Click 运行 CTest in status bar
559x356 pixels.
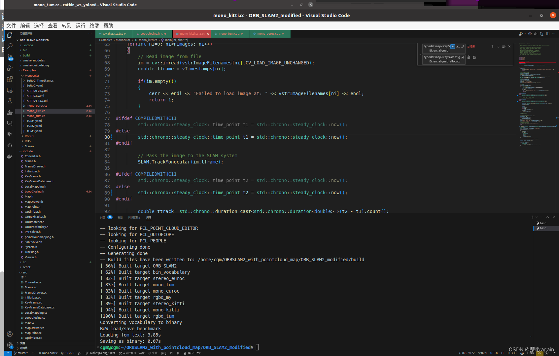pos(192,353)
